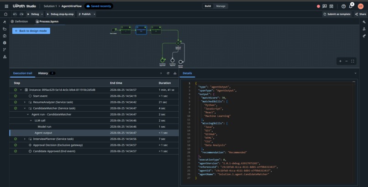Click the topmost icon in left sidebar
Screen dimensions: 368x187
point(5,22)
